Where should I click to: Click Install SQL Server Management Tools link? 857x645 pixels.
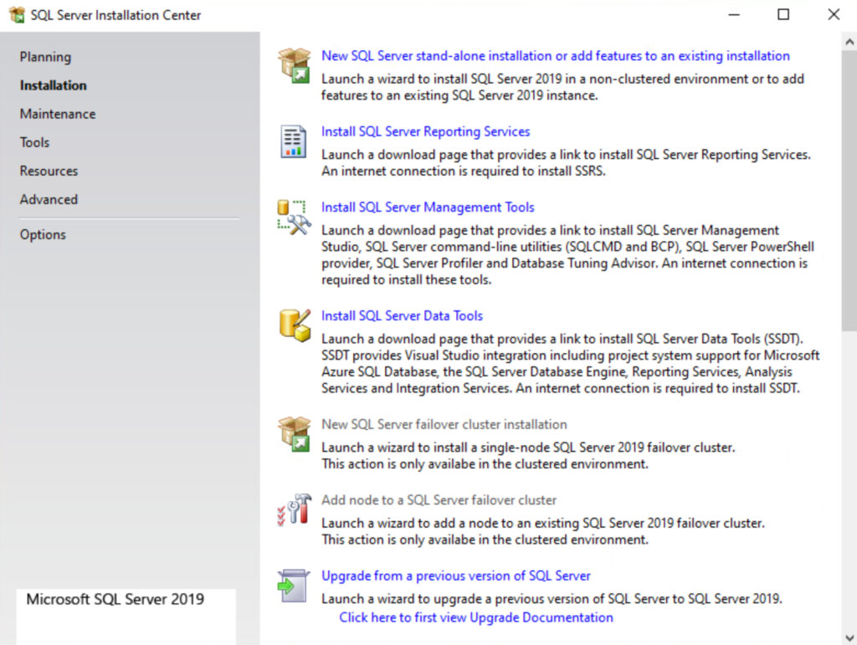coord(427,207)
